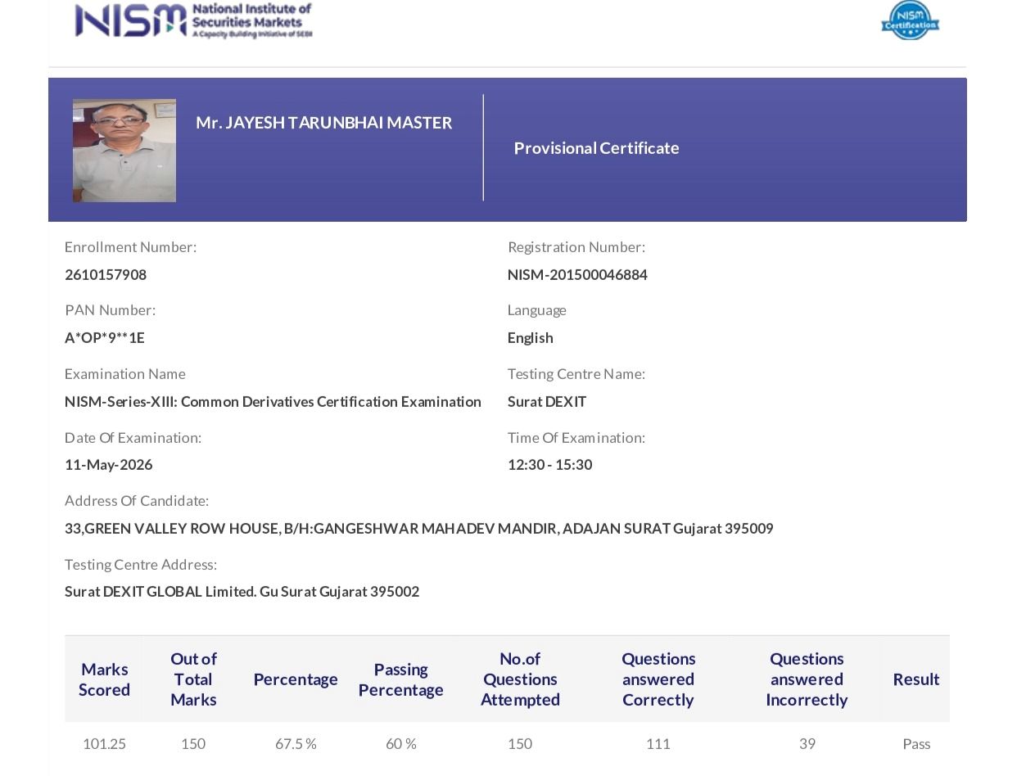Select exam date 11-May-2026
This screenshot has height=776, width=1017.
pos(109,465)
